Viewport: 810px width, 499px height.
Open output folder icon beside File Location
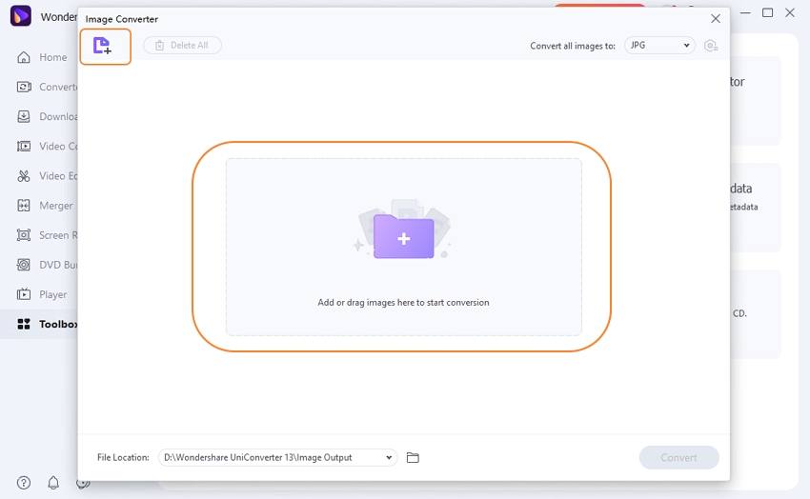(x=413, y=458)
